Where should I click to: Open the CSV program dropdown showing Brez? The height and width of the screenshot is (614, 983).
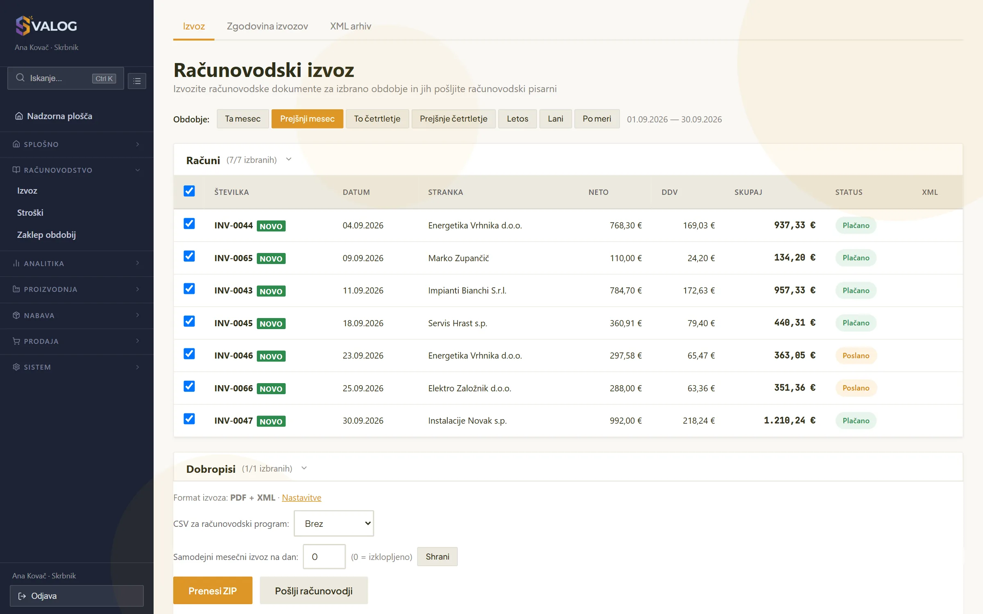pos(334,524)
